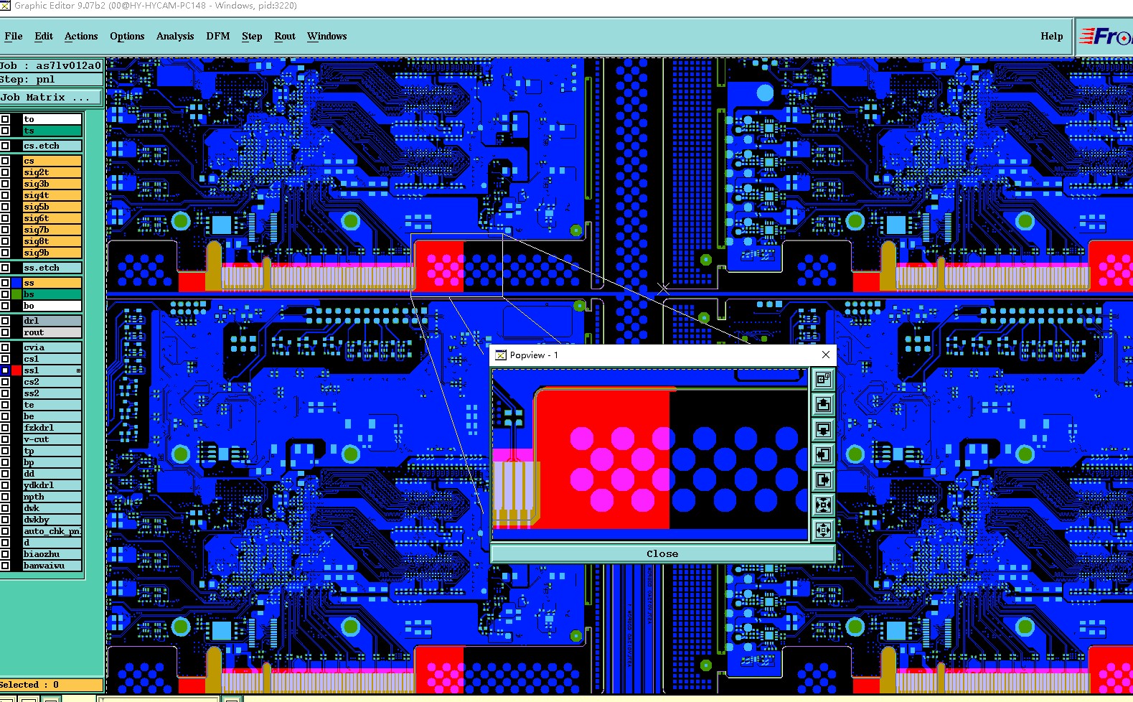This screenshot has width=1133, height=702.
Task: Click the red color swatch of layer ss1
Action: 16,370
